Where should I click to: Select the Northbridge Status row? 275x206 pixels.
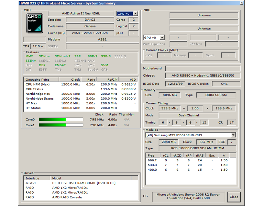81,99
